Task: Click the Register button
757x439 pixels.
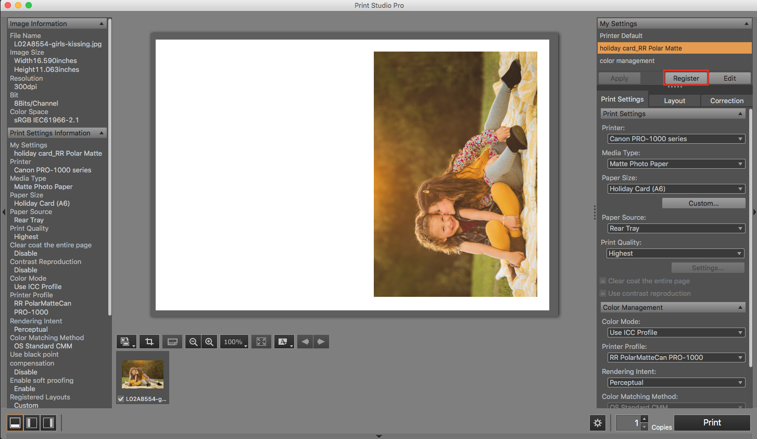Action: 686,78
